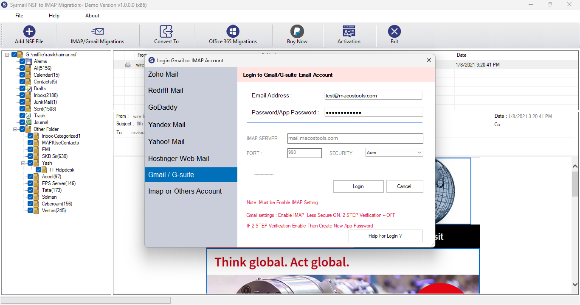Collapse the Other Folder tree node
Screen dimensions: 580x305
pos(15,129)
